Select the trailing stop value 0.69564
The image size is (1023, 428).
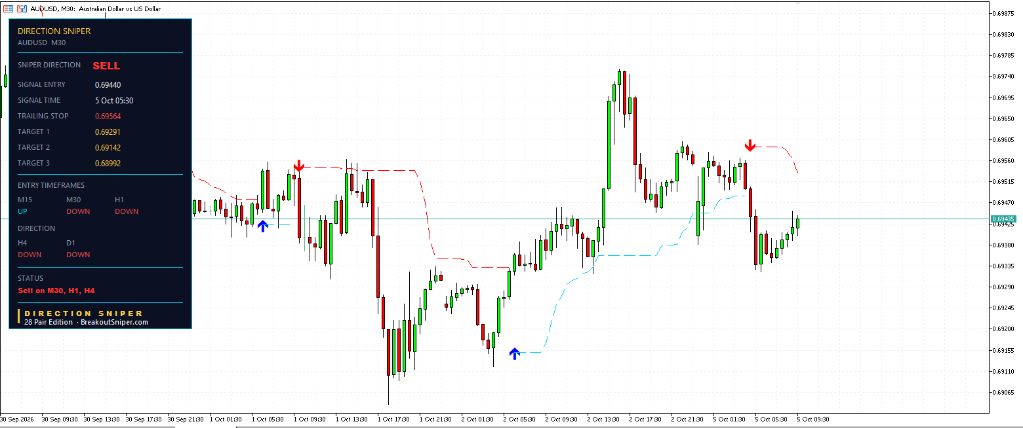108,116
